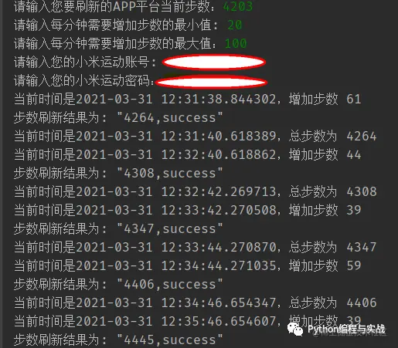The width and height of the screenshot is (398, 348).
Task: Click the 总步数为 4406 text
Action: click(x=332, y=303)
